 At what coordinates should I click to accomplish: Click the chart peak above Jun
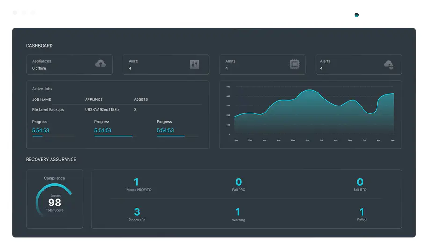[307, 90]
